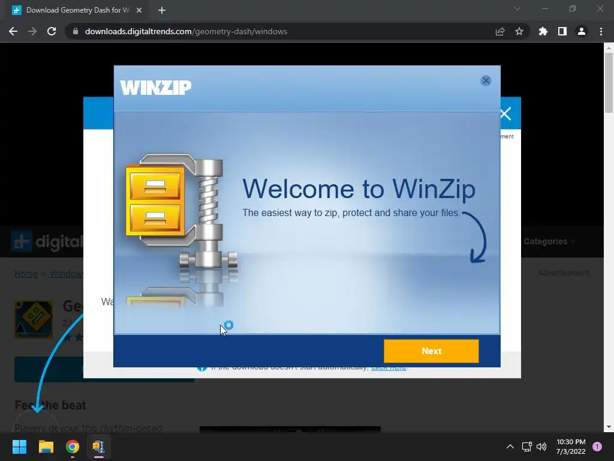The height and width of the screenshot is (461, 614).
Task: Click scrollbar down arrow
Action: pyautogui.click(x=609, y=427)
